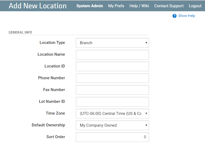Log out using the Logout link
The image size is (205, 143).
tap(195, 6)
